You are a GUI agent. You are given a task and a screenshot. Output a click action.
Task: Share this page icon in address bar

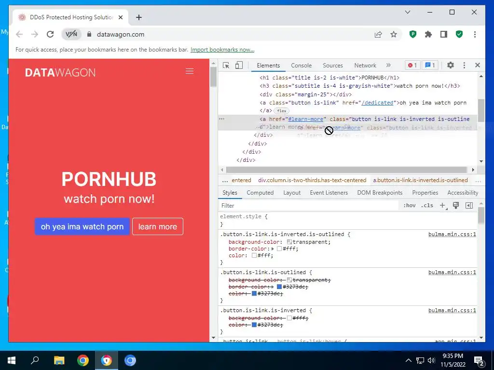(378, 34)
